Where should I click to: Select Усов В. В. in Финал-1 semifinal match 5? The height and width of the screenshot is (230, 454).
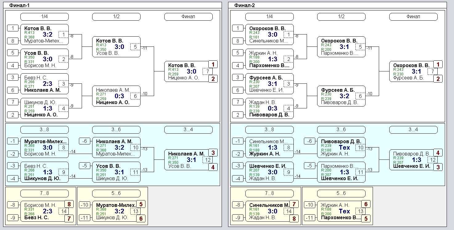click(x=107, y=53)
